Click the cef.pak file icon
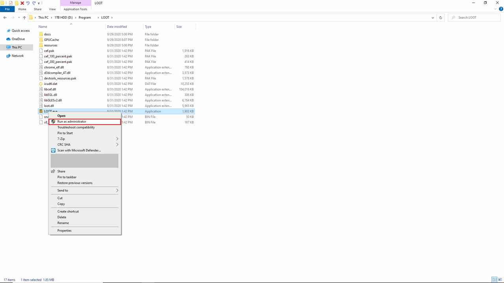The width and height of the screenshot is (504, 283). [x=41, y=51]
